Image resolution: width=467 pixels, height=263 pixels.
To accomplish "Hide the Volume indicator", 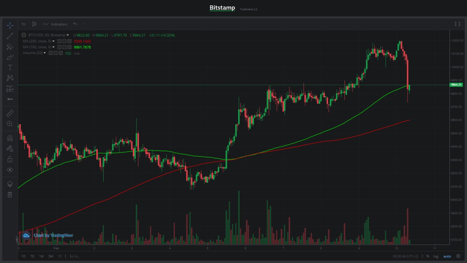I will (x=51, y=53).
